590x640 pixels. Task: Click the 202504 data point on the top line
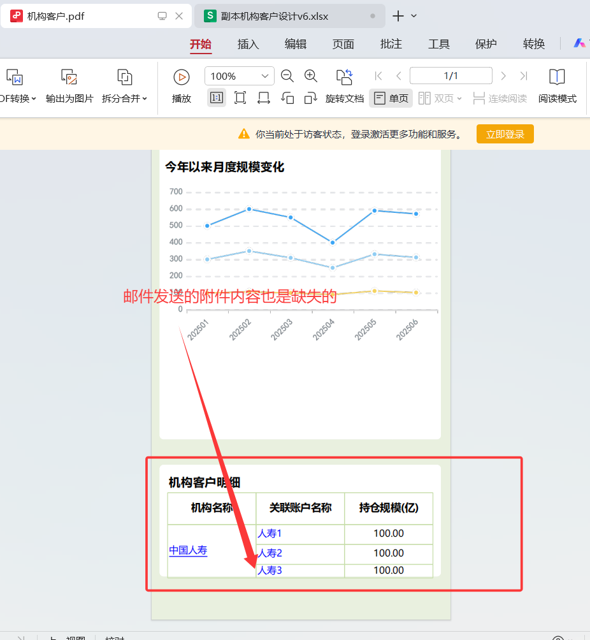pos(333,242)
